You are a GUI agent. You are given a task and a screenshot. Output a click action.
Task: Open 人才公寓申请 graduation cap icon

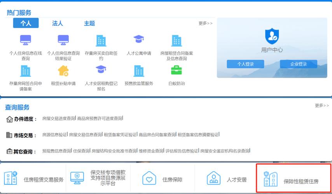139,40
